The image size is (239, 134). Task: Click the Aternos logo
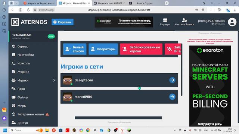(x=29, y=22)
